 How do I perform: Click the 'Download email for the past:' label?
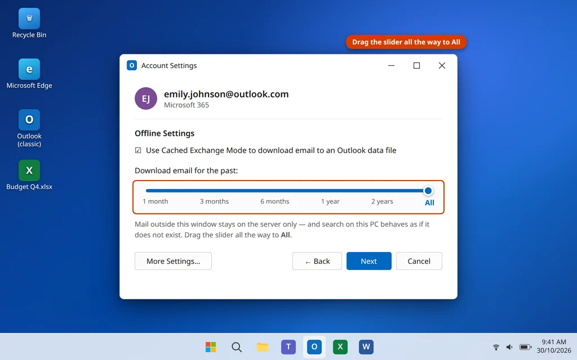[x=186, y=170]
